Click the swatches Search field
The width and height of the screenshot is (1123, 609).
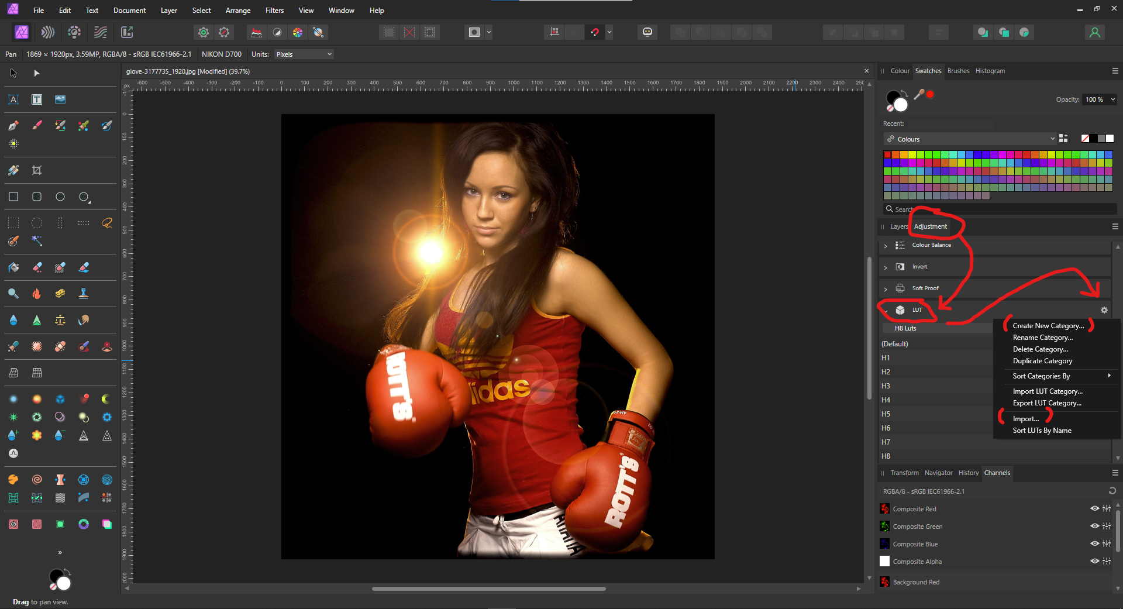[x=1000, y=209]
